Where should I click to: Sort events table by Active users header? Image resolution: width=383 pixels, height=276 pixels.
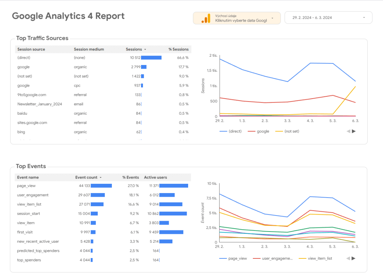[155, 177]
